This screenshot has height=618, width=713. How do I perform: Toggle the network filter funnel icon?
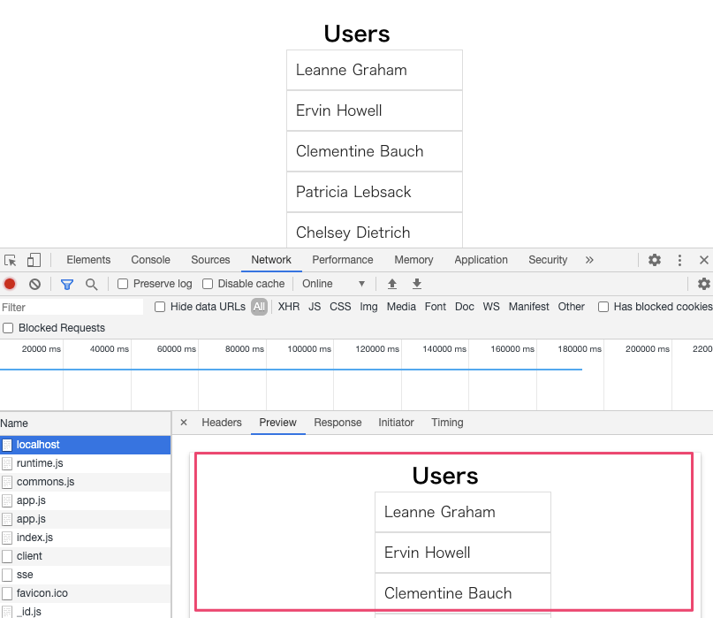pos(66,284)
